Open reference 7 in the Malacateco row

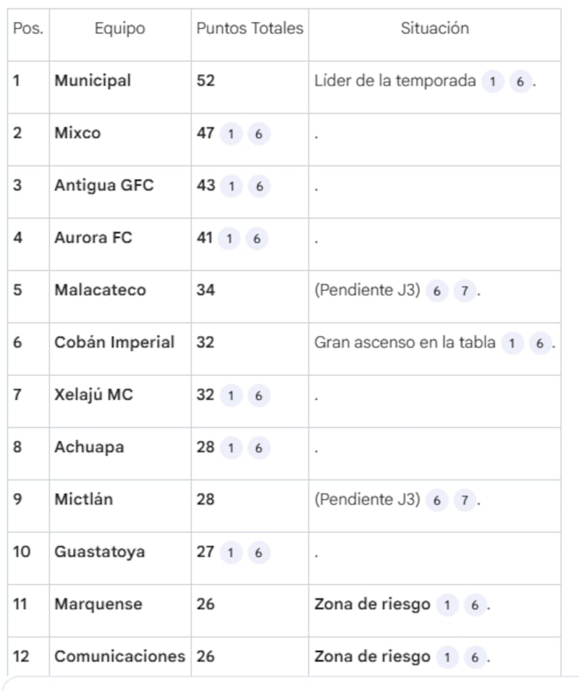(465, 290)
